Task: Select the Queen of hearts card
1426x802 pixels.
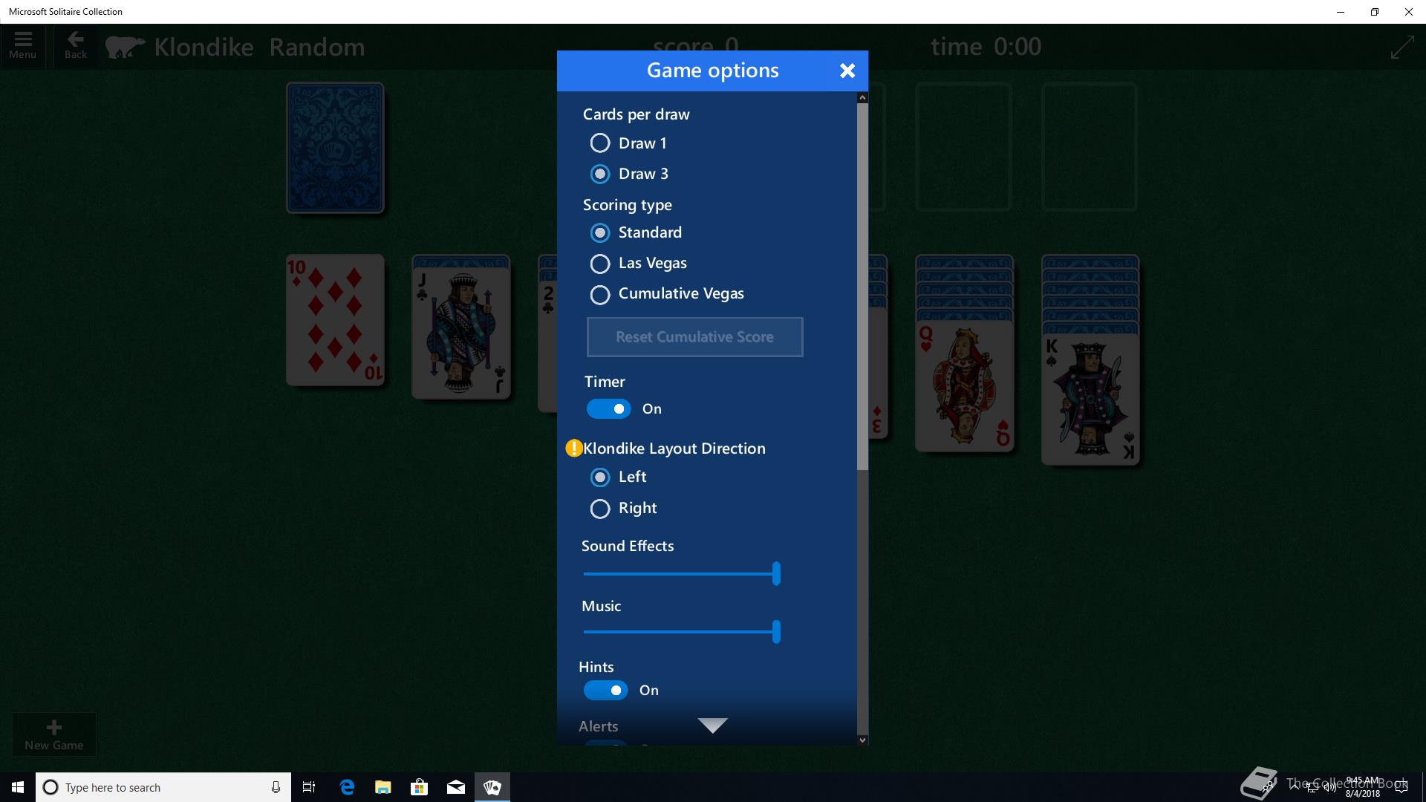Action: pos(964,385)
